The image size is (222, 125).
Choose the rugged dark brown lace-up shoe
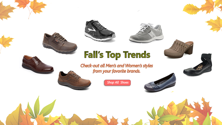coord(60,43)
